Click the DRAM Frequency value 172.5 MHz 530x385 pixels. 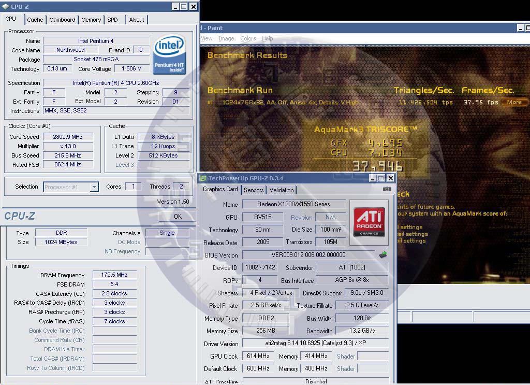click(114, 275)
